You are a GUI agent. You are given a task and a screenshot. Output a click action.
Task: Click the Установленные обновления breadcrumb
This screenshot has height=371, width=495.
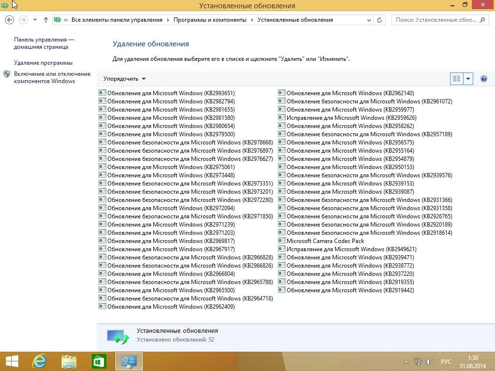click(x=295, y=20)
